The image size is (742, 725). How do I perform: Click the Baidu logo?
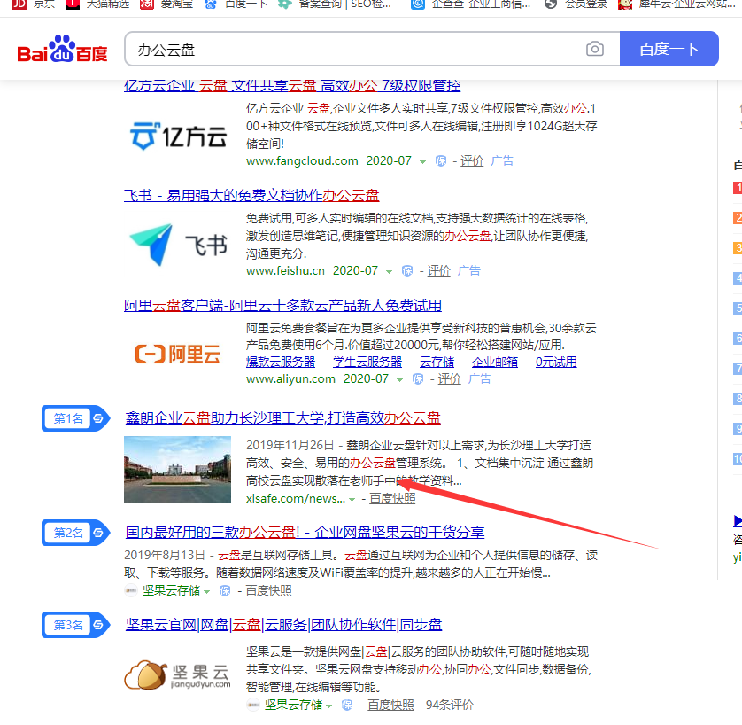coord(62,49)
